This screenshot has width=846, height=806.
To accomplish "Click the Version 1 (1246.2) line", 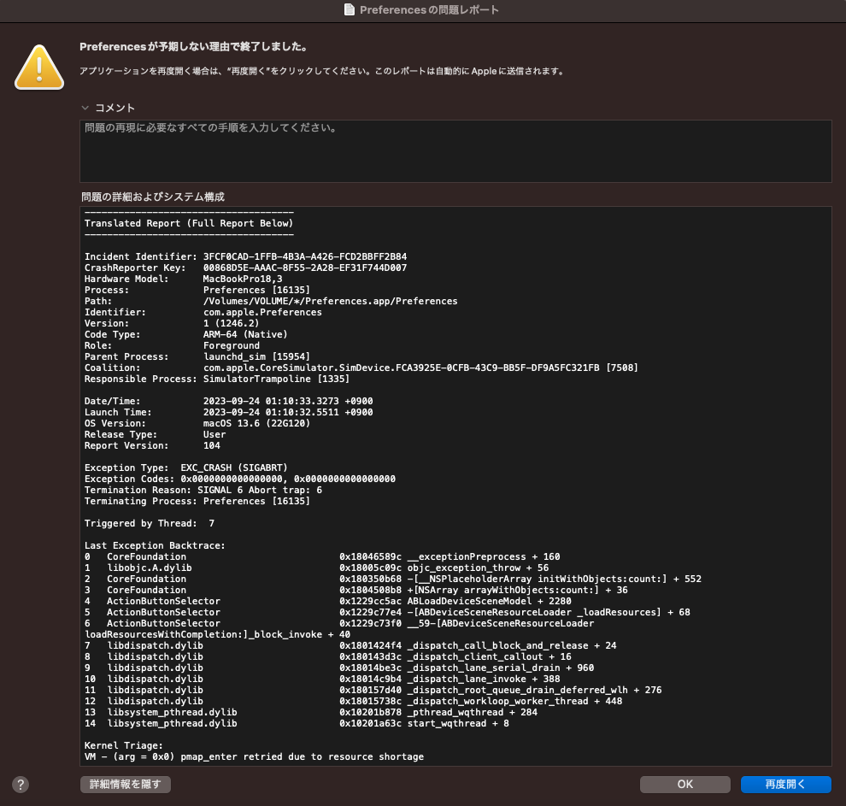I will click(172, 323).
